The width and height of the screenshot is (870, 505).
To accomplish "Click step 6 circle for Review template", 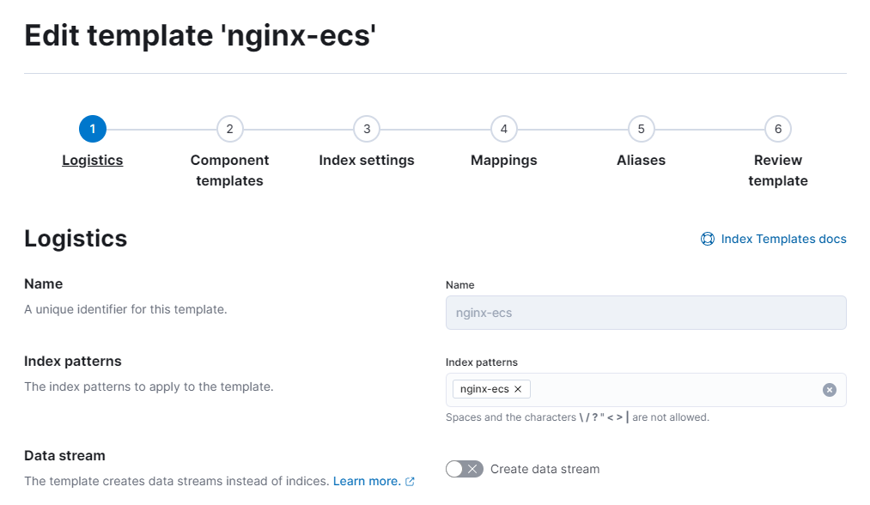I will pos(778,129).
